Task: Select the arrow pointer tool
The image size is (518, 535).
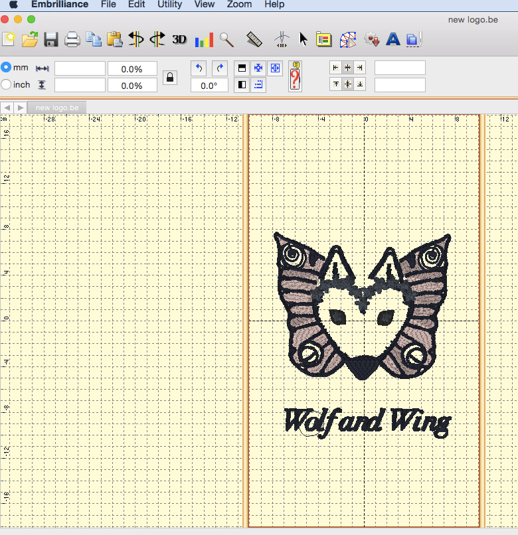Action: (x=303, y=40)
